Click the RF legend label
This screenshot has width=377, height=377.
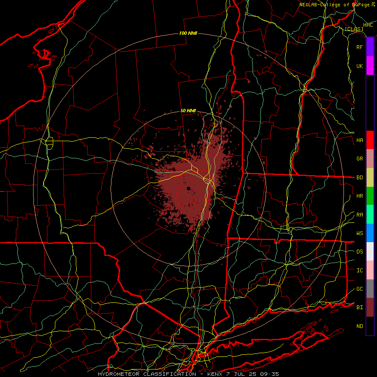coord(360,47)
